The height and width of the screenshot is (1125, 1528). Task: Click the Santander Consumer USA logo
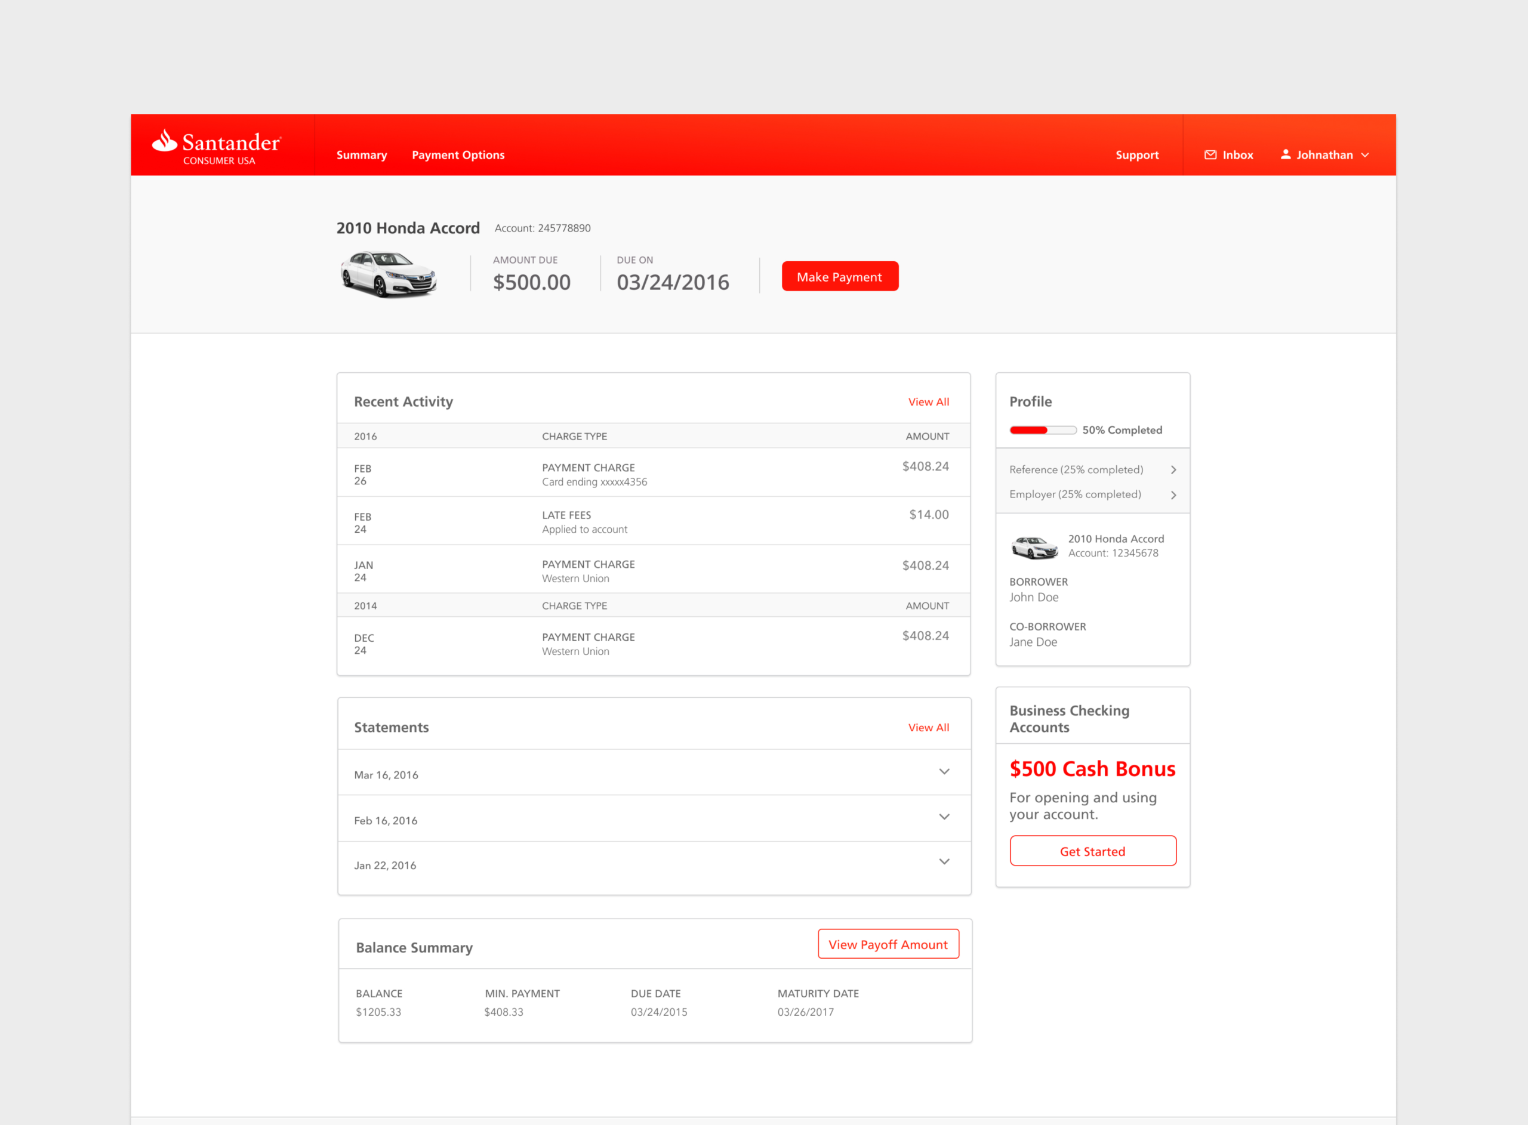(x=217, y=146)
